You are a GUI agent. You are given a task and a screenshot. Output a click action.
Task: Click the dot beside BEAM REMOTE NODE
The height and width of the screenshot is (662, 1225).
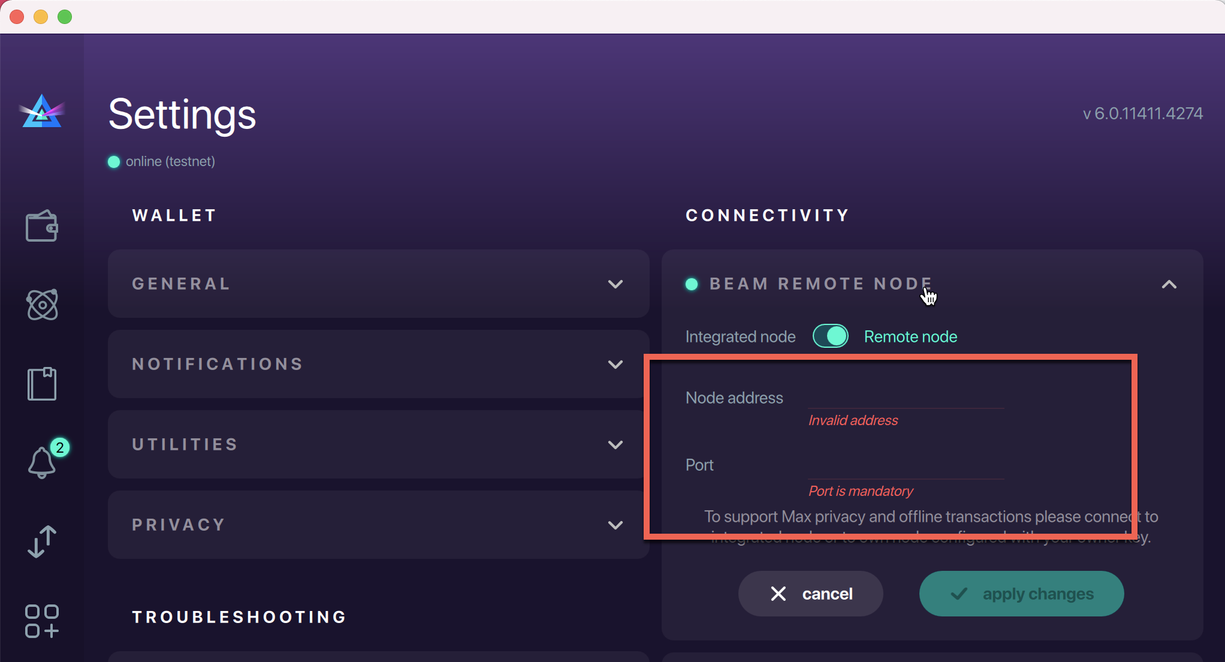click(x=691, y=284)
